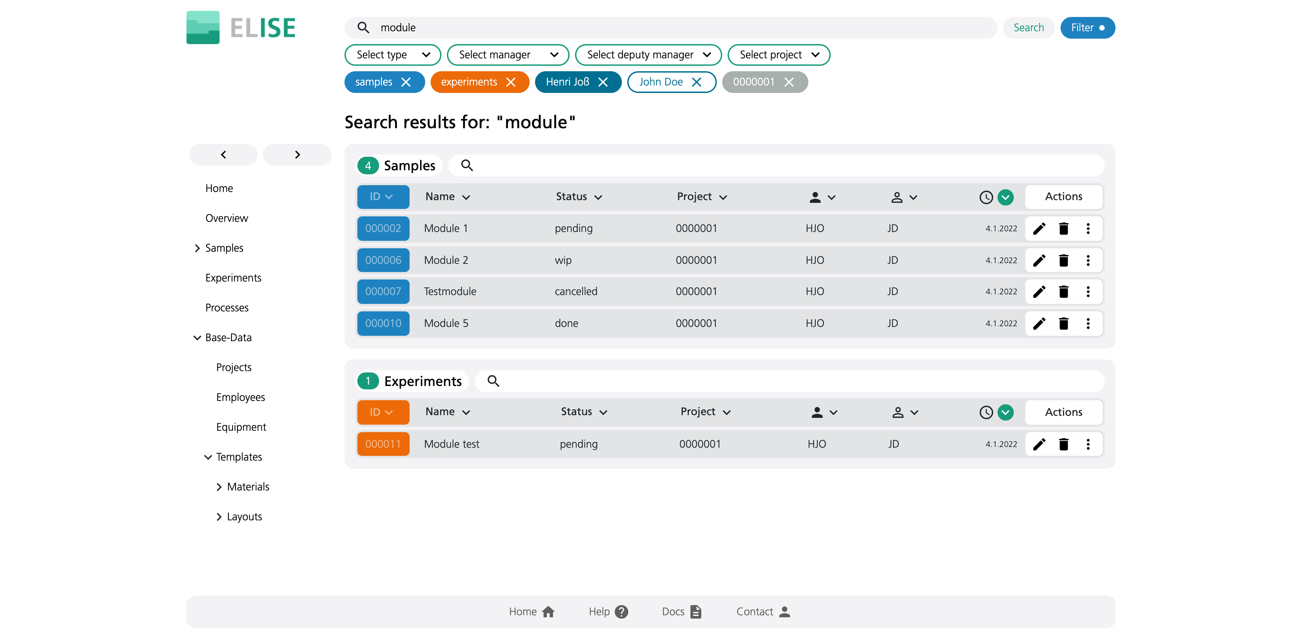Screen dimensions: 1302x639
Task: Open the Select manager dropdown
Action: pyautogui.click(x=508, y=55)
